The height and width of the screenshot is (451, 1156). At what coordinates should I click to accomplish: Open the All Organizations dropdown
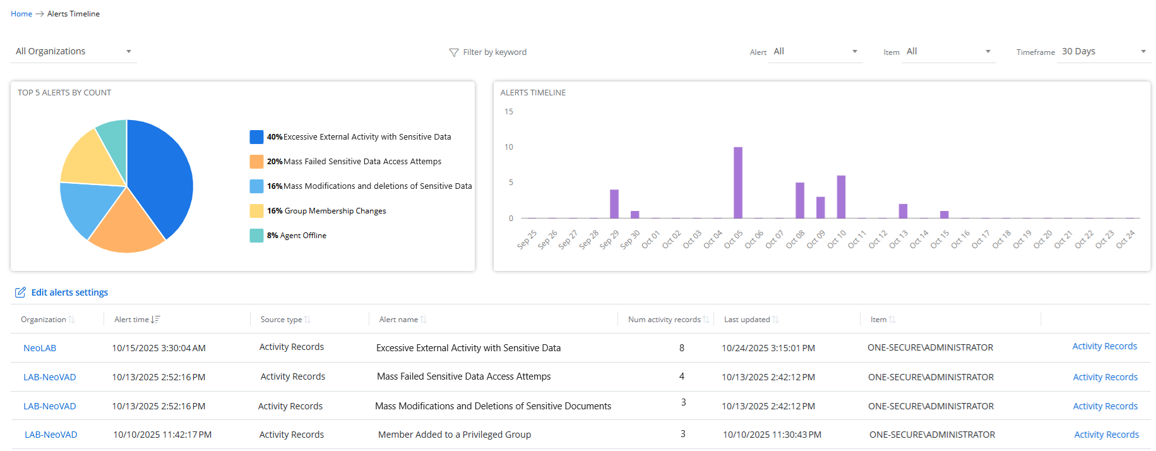[x=73, y=52]
